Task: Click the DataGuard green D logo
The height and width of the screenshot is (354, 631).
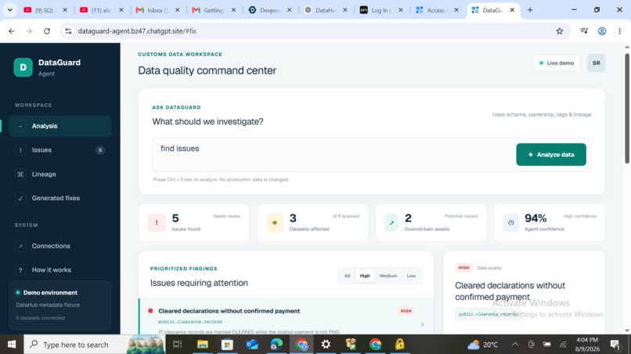Action: point(23,67)
